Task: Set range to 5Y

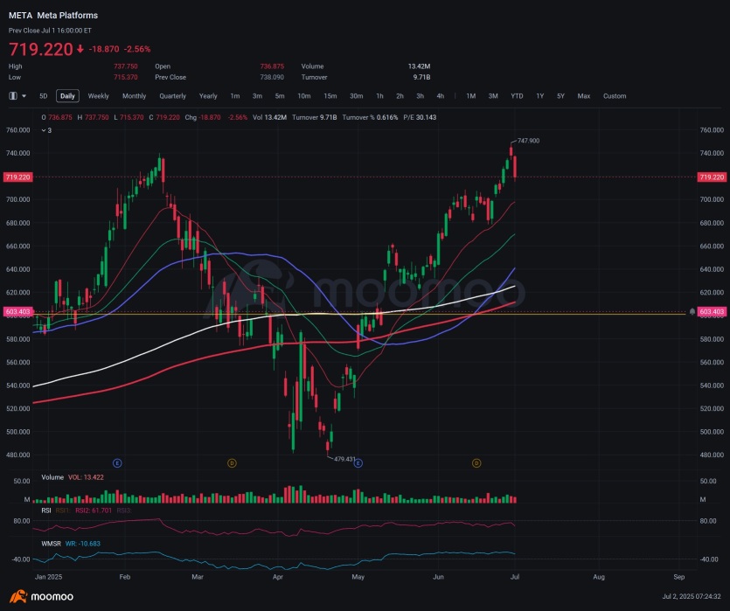Action: pyautogui.click(x=560, y=96)
